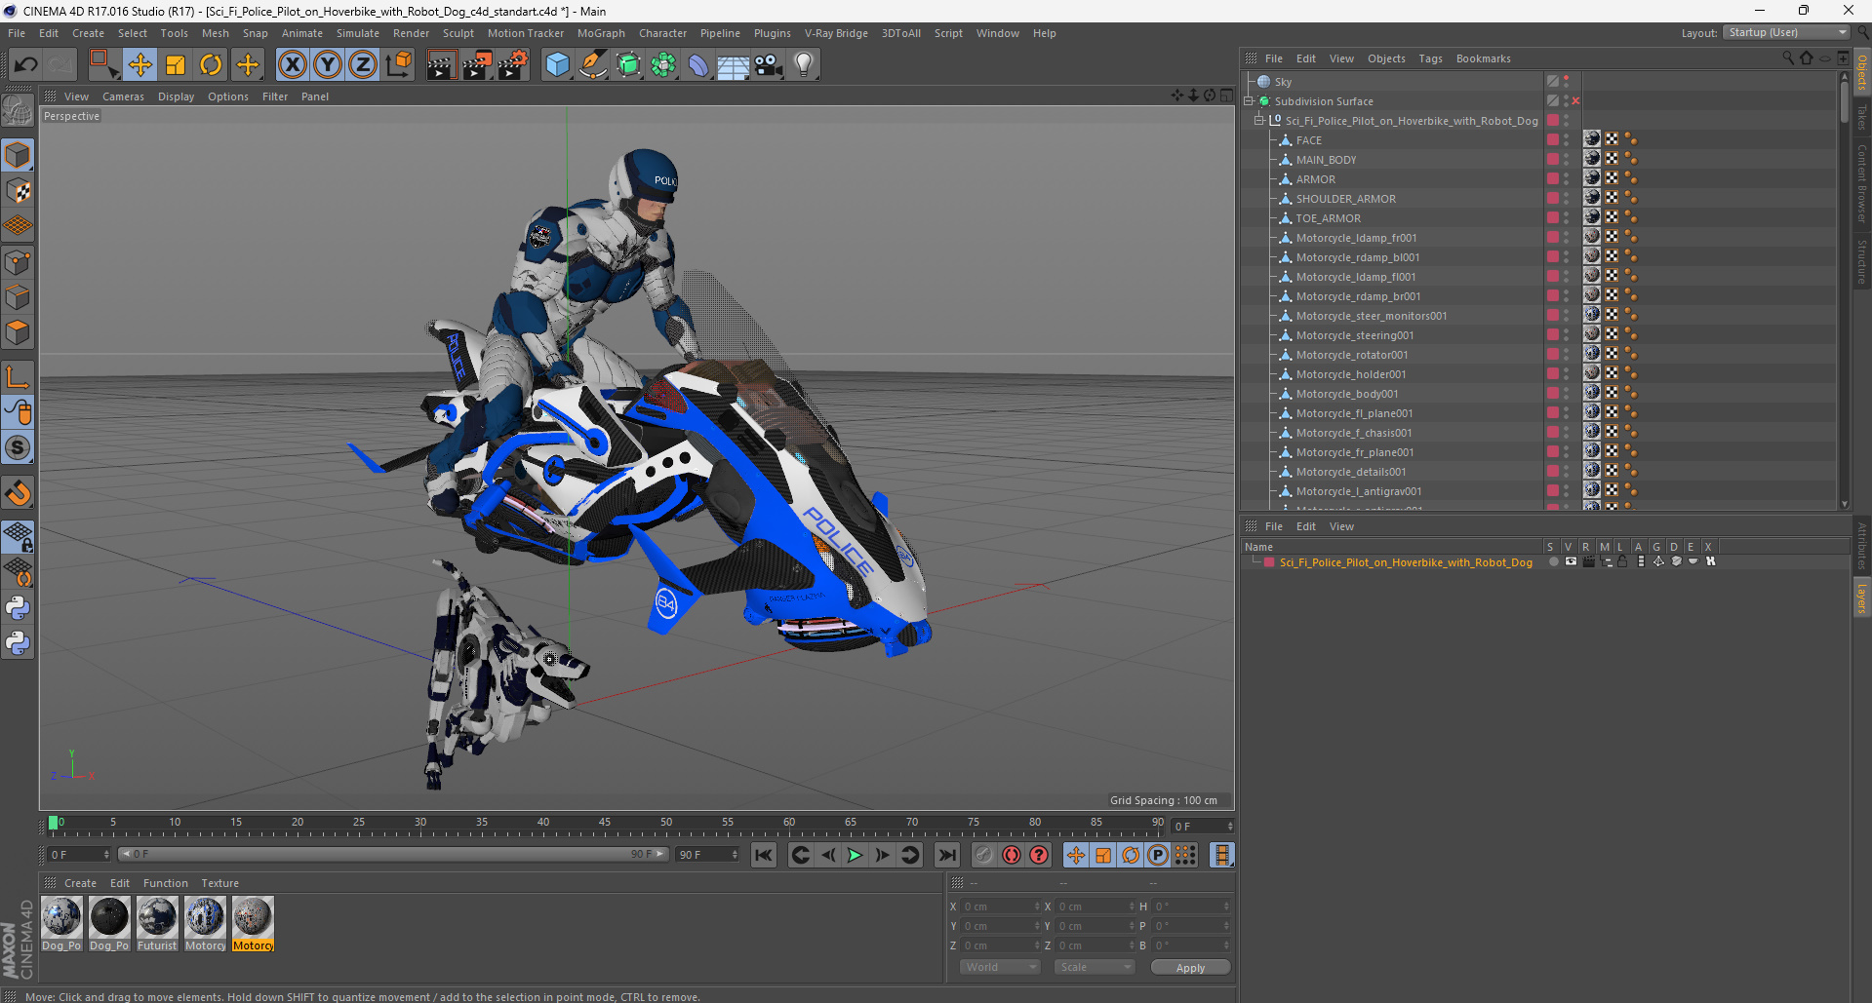Add a Cube primitive object

pyautogui.click(x=557, y=65)
